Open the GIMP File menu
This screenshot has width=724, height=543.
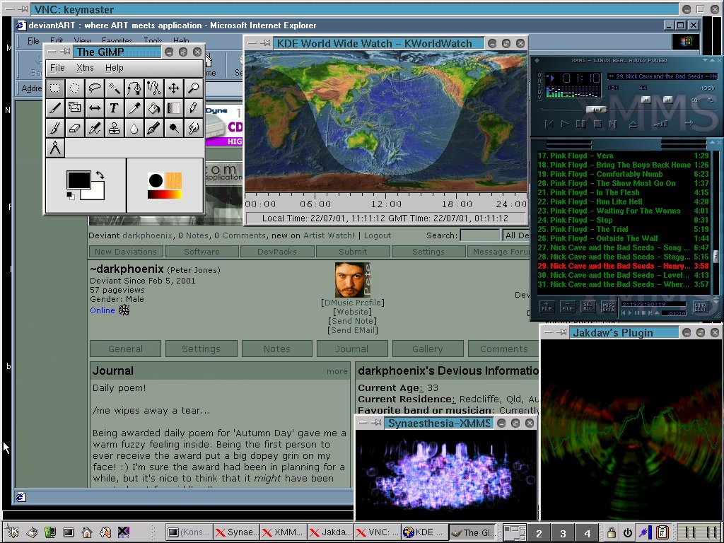pyautogui.click(x=57, y=68)
